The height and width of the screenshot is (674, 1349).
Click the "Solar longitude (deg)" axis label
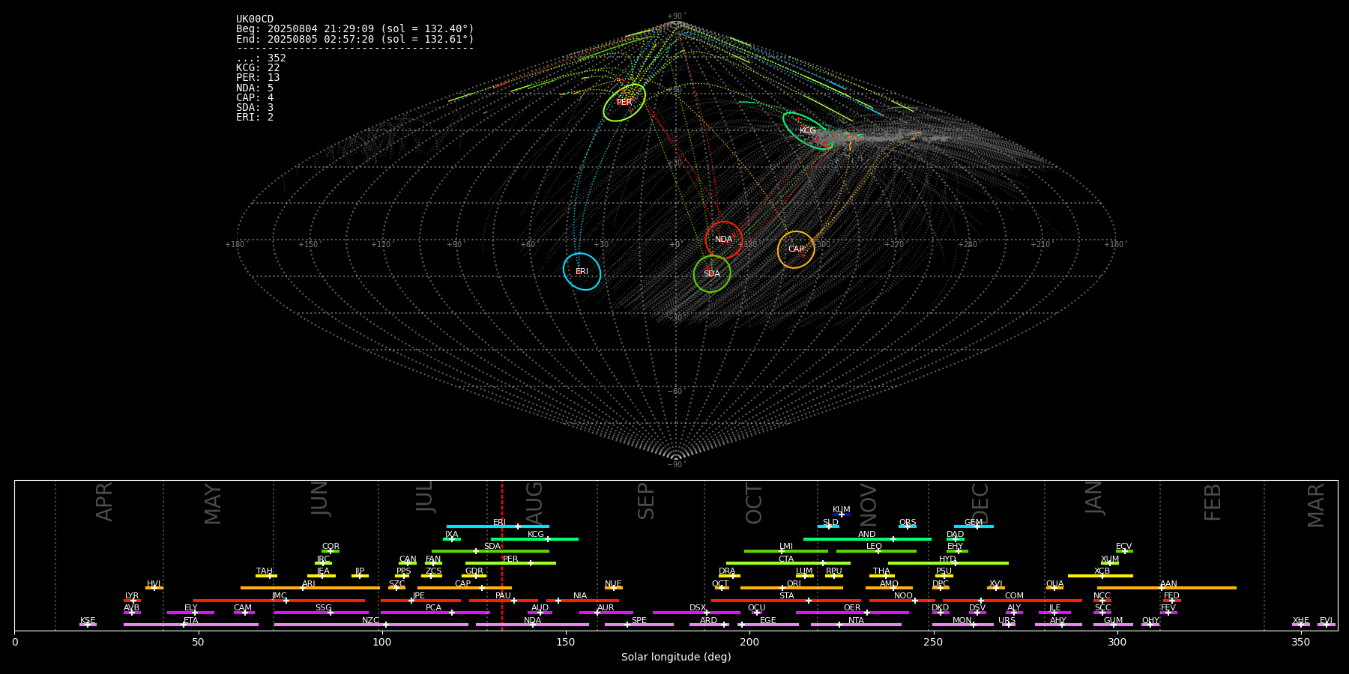click(676, 658)
